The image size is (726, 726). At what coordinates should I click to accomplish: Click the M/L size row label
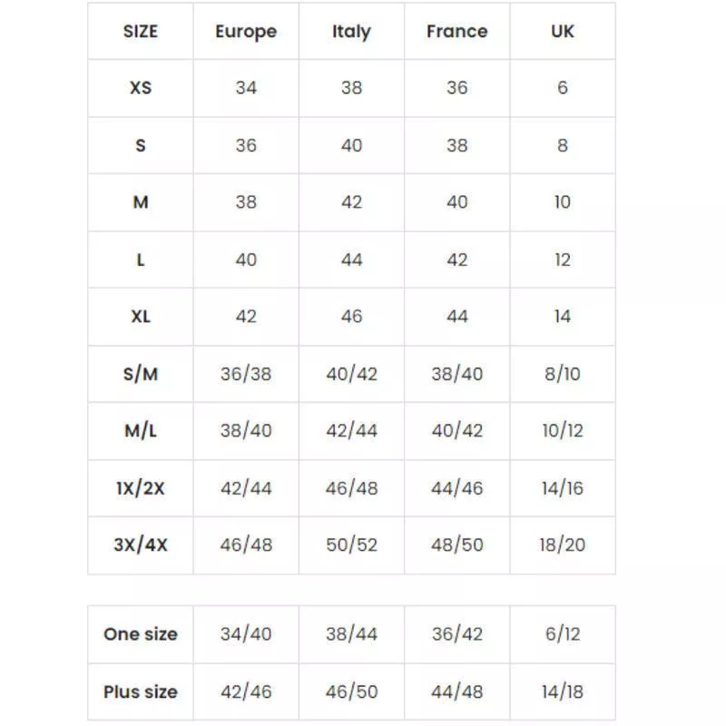point(141,431)
